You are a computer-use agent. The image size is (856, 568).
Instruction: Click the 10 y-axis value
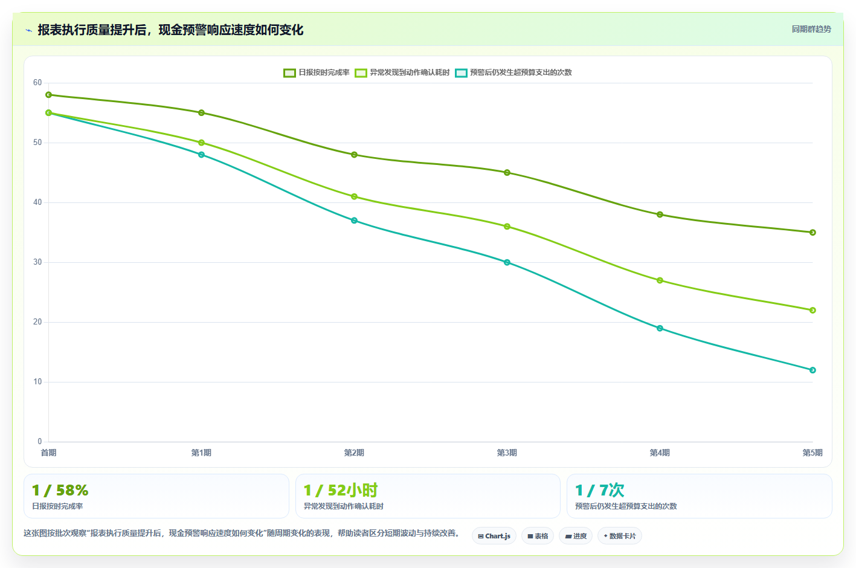[x=37, y=382]
